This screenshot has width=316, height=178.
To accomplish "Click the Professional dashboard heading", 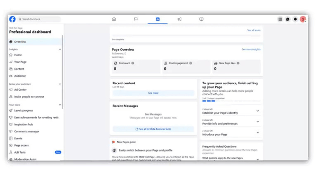I will pos(30,32).
